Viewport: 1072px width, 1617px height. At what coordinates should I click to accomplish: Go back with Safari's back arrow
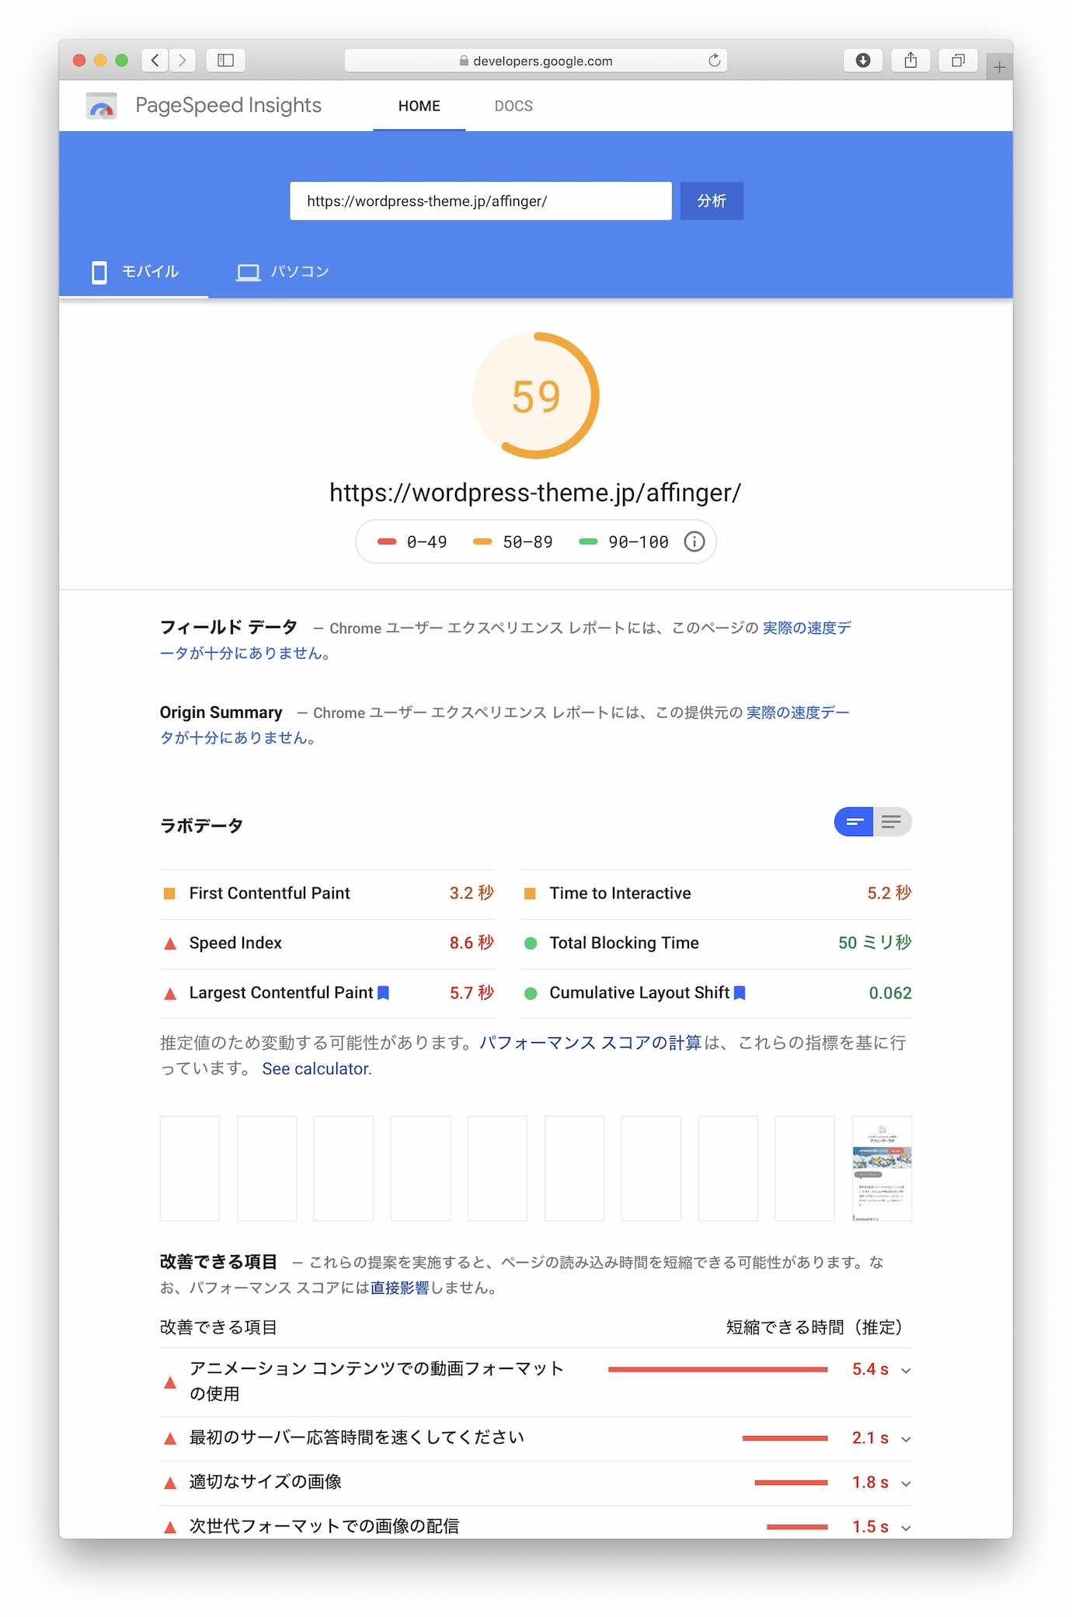tap(155, 61)
